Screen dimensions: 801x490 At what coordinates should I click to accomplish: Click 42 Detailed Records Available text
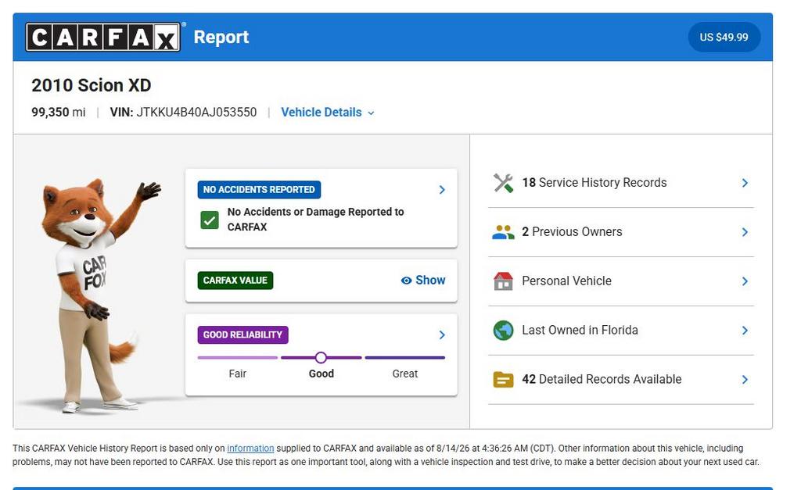602,379
